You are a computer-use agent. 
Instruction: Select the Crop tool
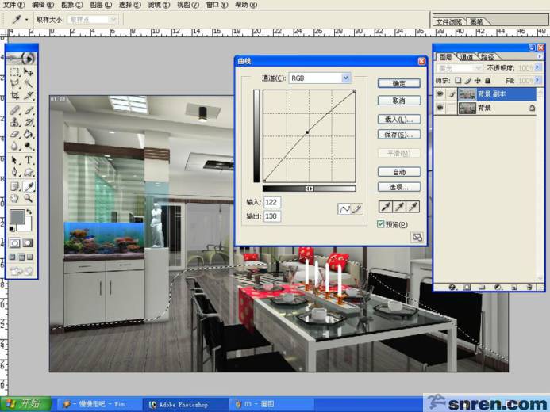click(14, 96)
